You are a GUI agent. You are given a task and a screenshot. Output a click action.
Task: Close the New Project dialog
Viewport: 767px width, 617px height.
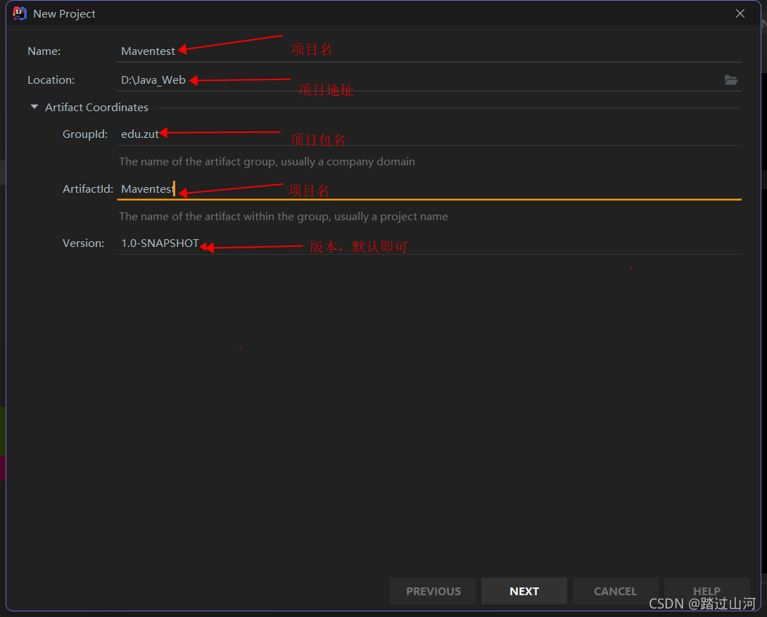pos(740,13)
